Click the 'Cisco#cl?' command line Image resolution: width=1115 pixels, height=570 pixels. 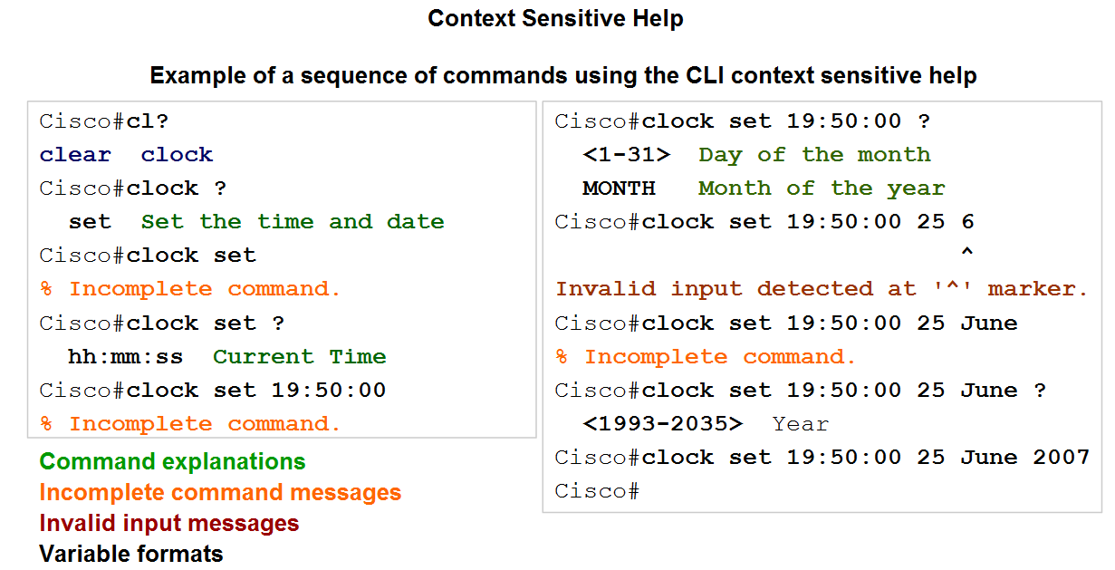pyautogui.click(x=104, y=121)
